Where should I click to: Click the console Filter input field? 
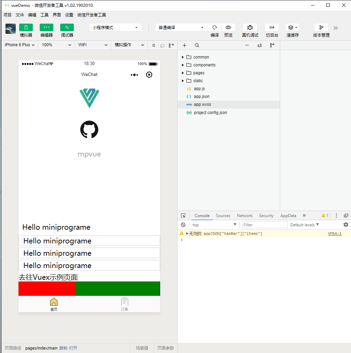265,225
